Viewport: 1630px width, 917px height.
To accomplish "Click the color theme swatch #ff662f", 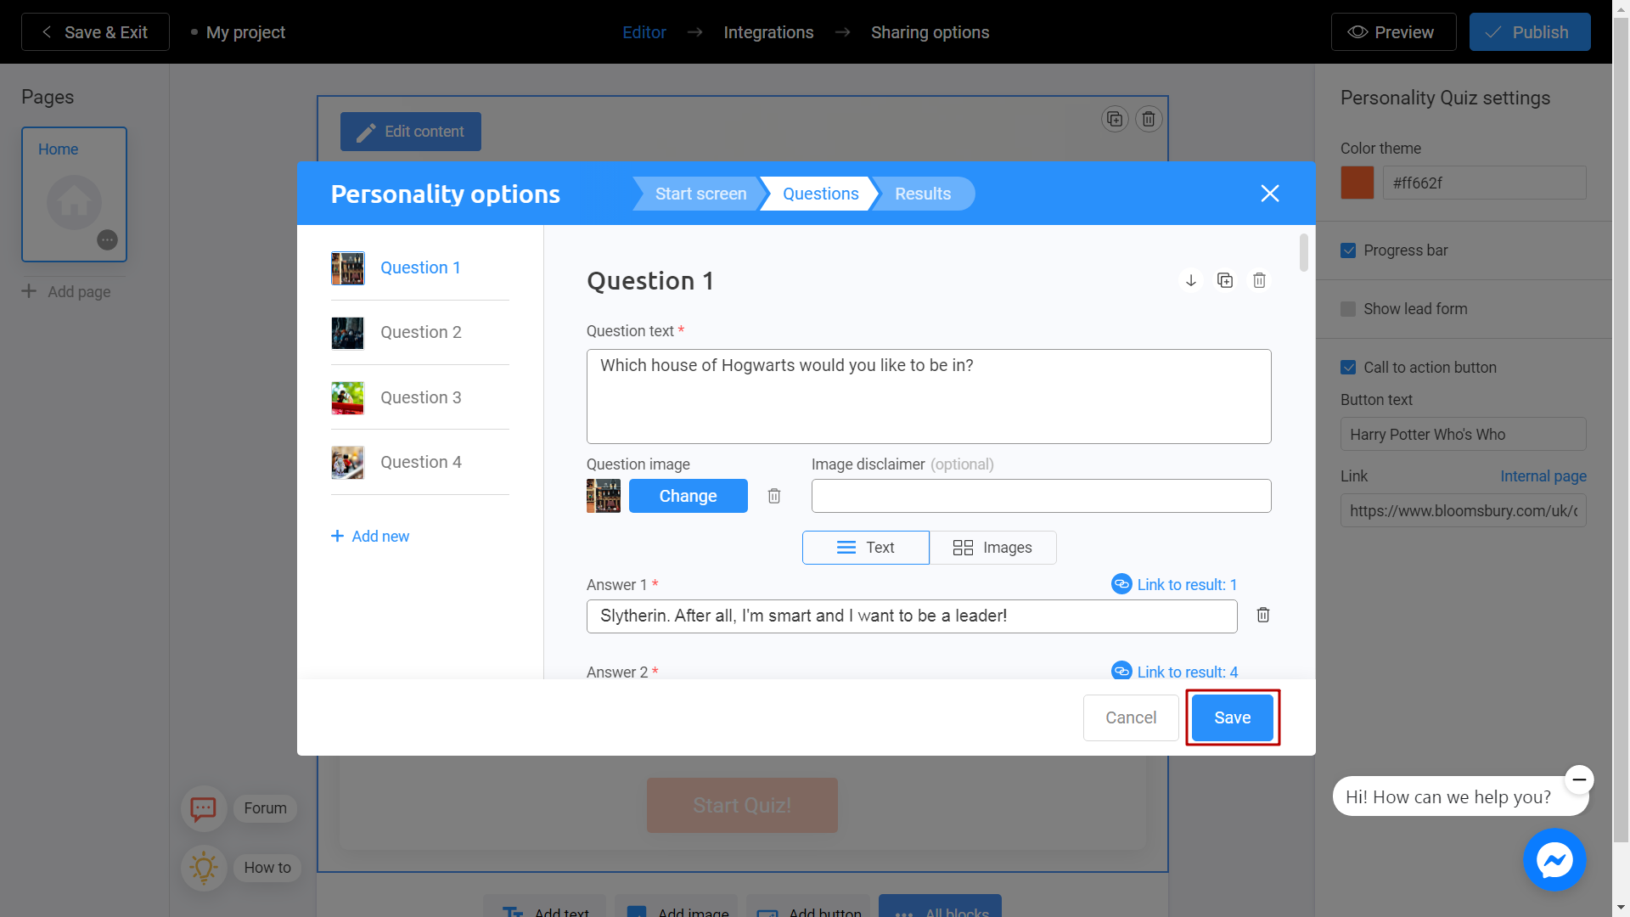I will [1358, 182].
